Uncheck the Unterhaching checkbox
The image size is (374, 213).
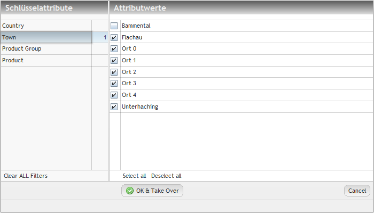point(114,106)
